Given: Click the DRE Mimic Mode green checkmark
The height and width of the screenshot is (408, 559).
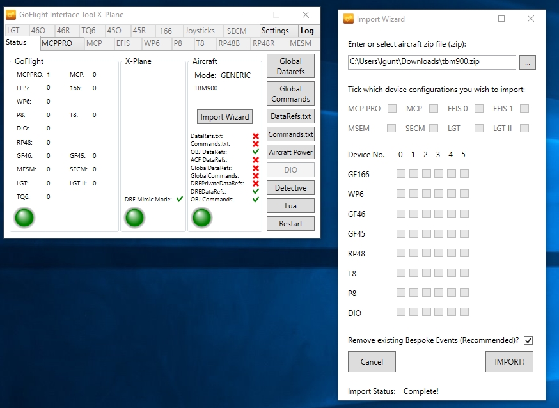Looking at the screenshot, I should (180, 200).
